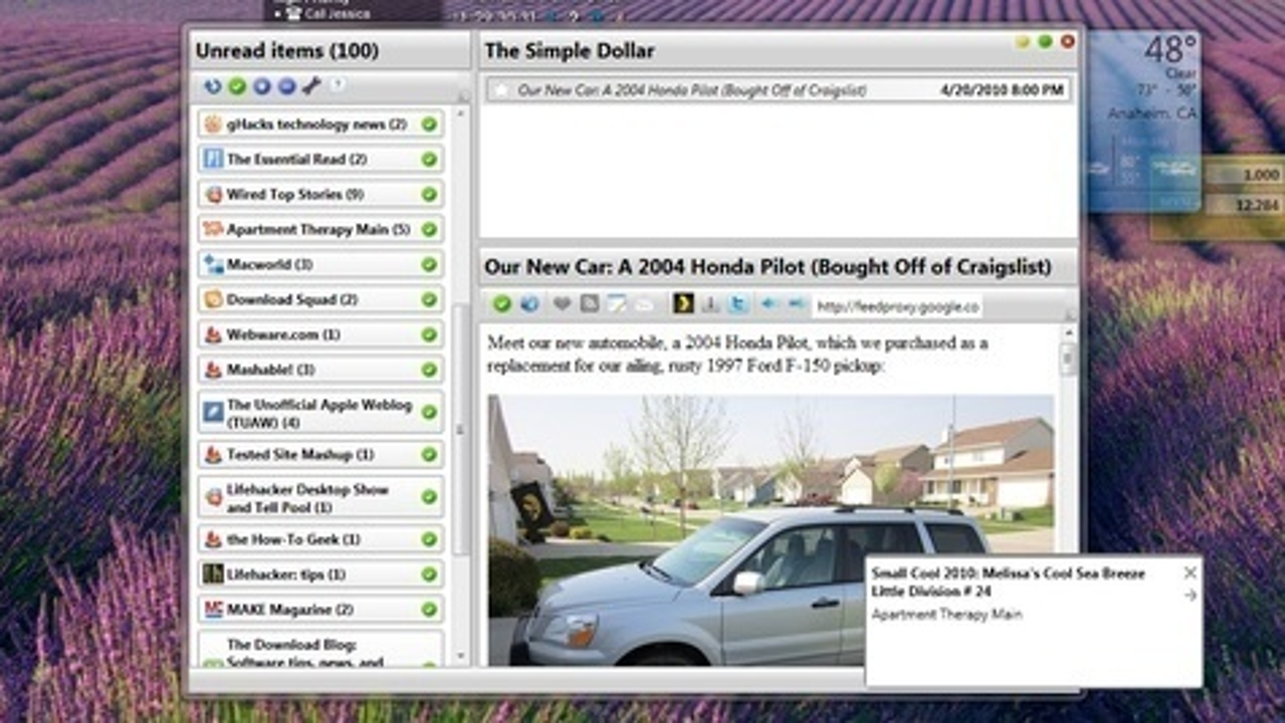Open the Mashable! feed

320,370
